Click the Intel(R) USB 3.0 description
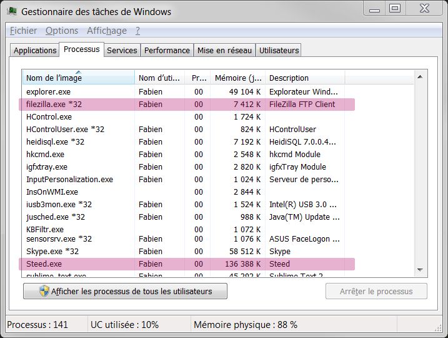The height and width of the screenshot is (338, 448). (x=303, y=205)
